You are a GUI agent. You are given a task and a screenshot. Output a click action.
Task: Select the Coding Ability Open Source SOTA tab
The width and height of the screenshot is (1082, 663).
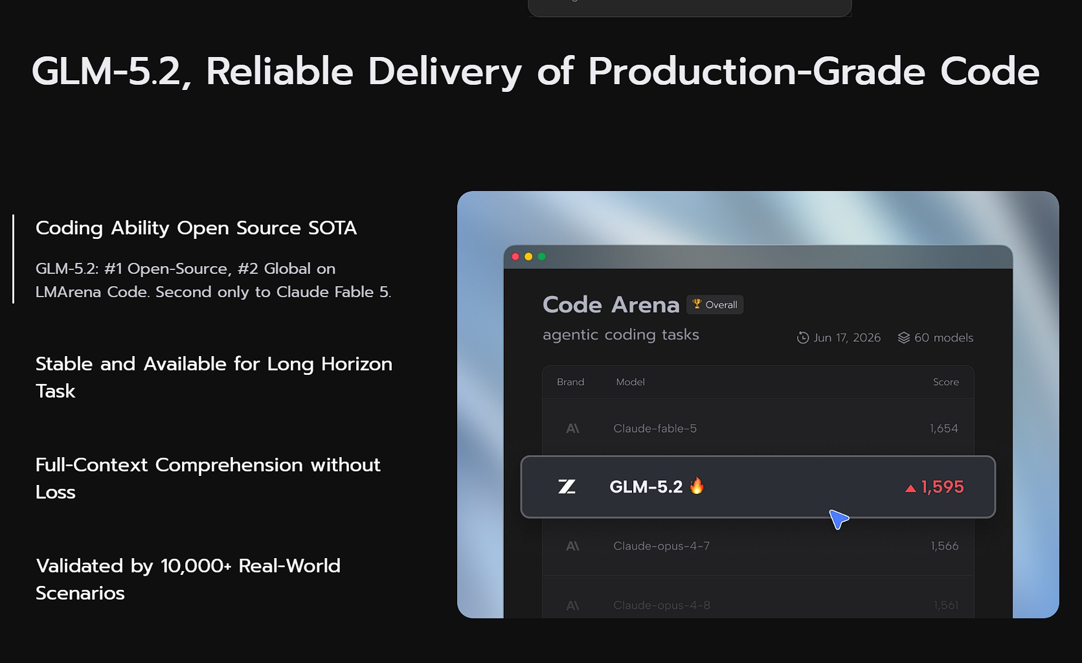tap(196, 228)
